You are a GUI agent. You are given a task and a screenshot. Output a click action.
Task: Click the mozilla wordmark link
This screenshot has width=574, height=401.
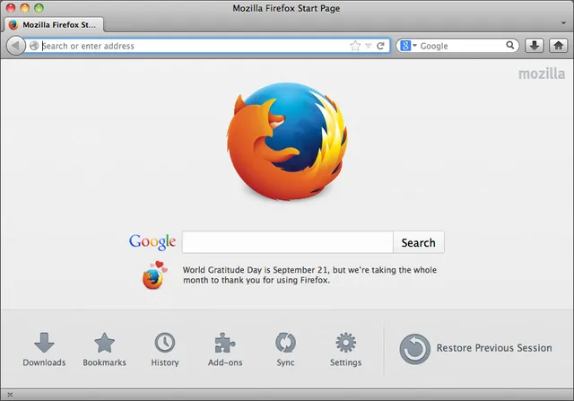point(542,74)
